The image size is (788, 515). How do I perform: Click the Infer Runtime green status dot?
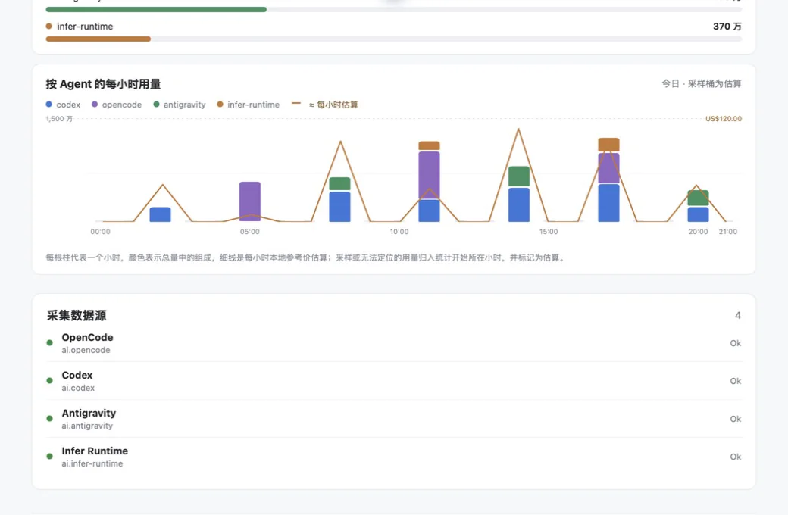pos(50,456)
